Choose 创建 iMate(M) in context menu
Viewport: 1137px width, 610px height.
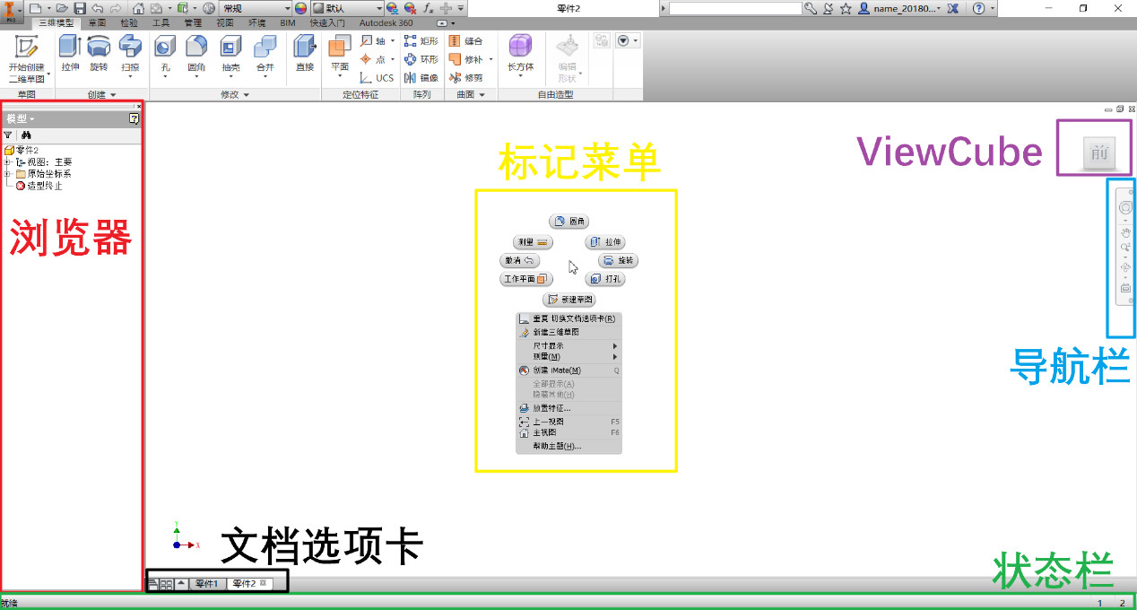tap(568, 370)
